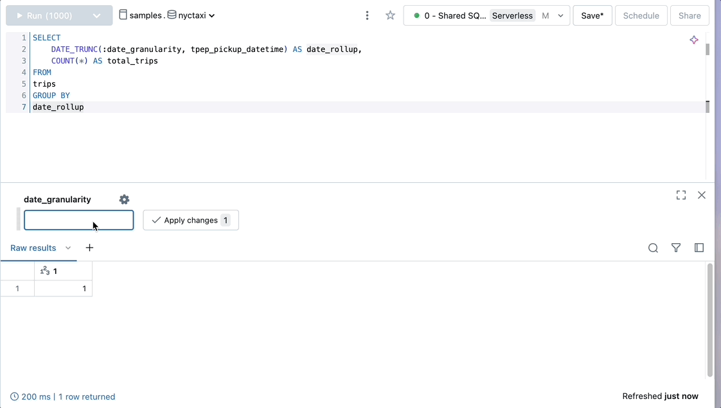This screenshot has height=408, width=721.
Task: Filter the query results
Action: click(x=676, y=248)
